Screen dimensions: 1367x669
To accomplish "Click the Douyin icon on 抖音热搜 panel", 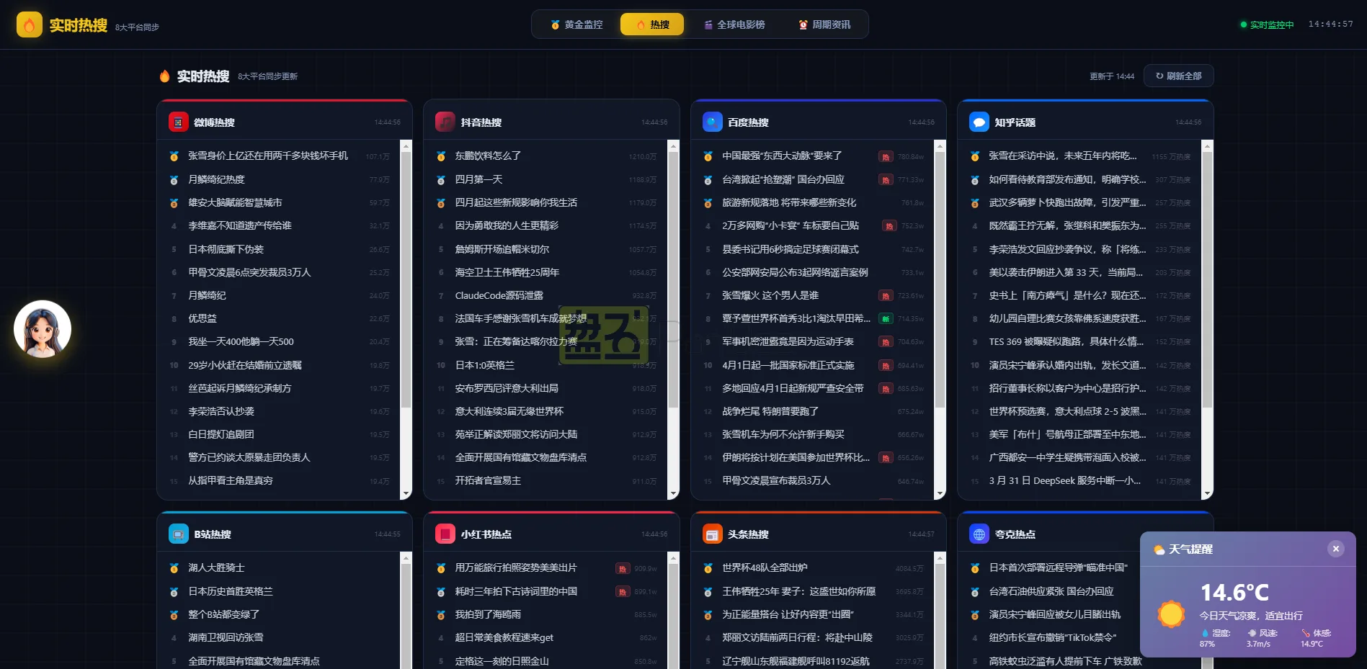I will click(x=445, y=122).
